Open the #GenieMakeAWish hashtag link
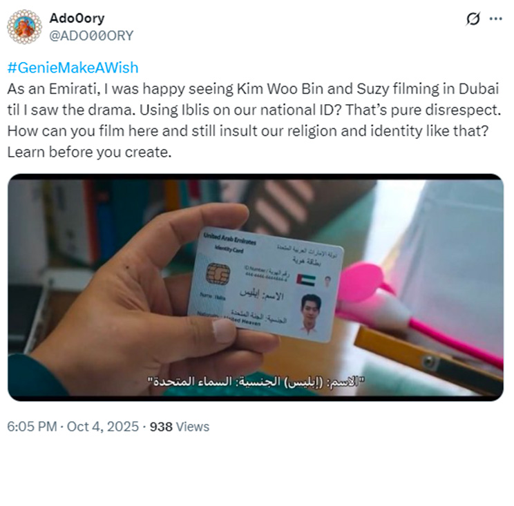 click(x=73, y=68)
